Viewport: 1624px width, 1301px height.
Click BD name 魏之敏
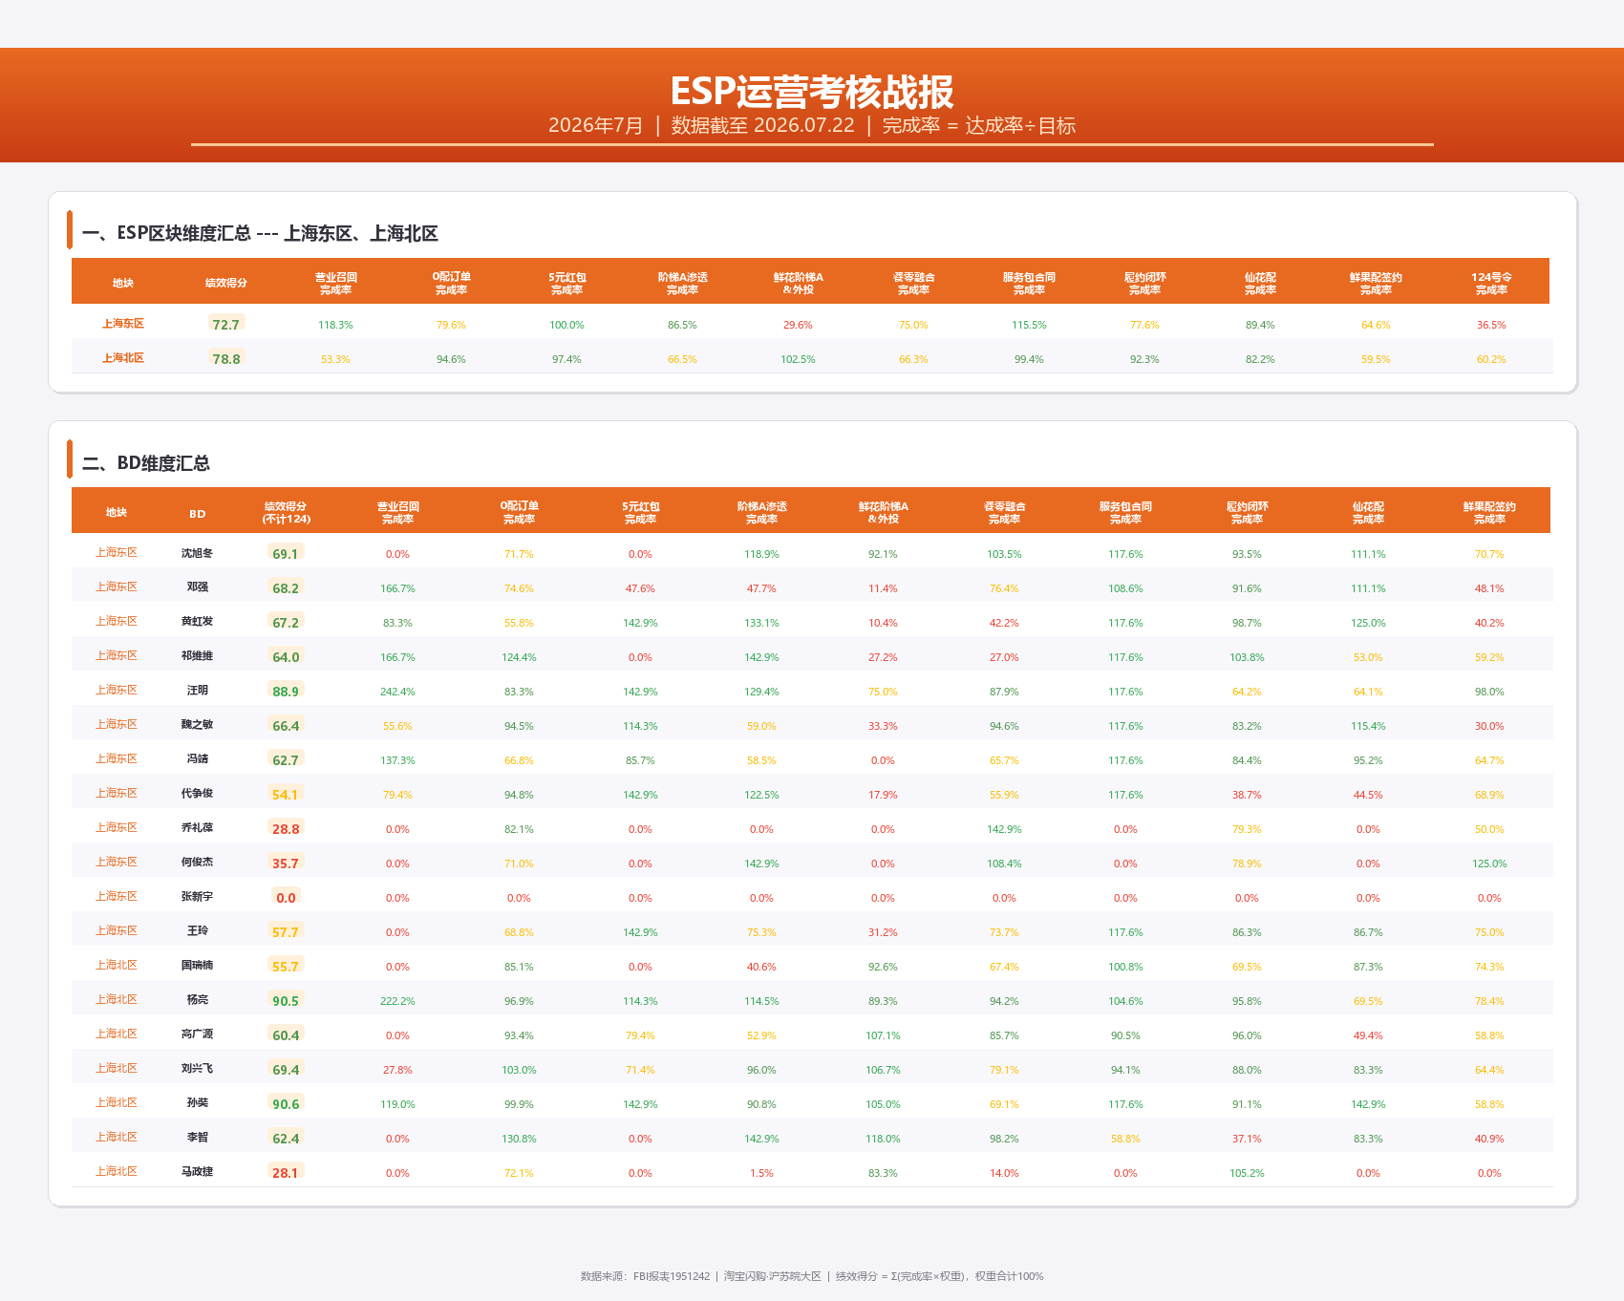tap(198, 725)
